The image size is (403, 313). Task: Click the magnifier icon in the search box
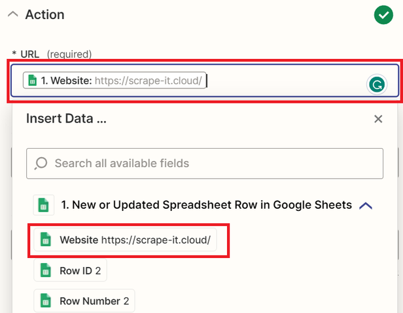[41, 163]
